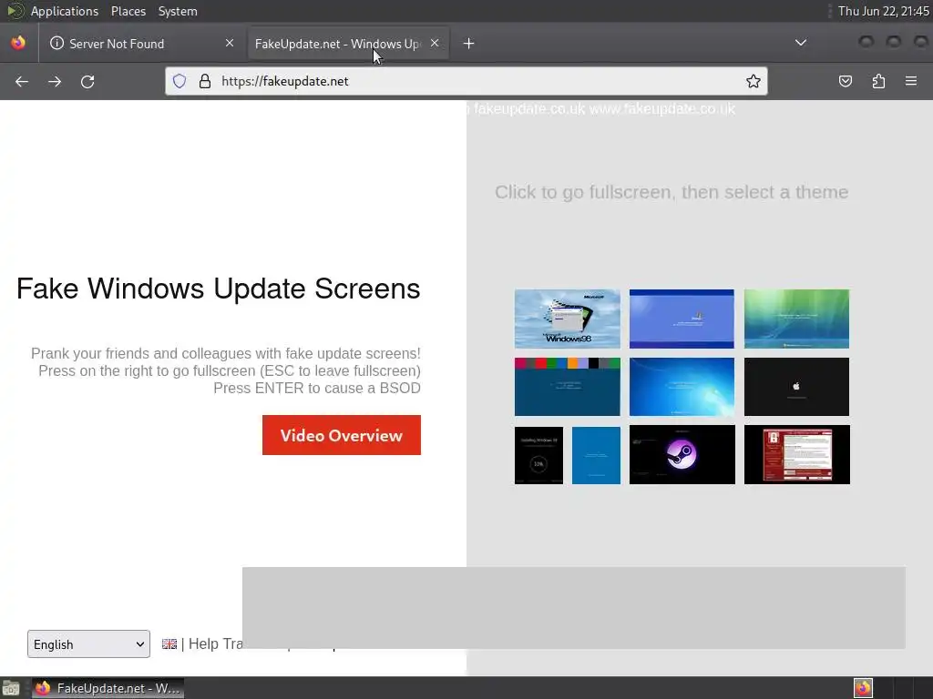Select the black Windows 10 install thumbnail
Screen dimensions: 933x699
[x=538, y=455]
